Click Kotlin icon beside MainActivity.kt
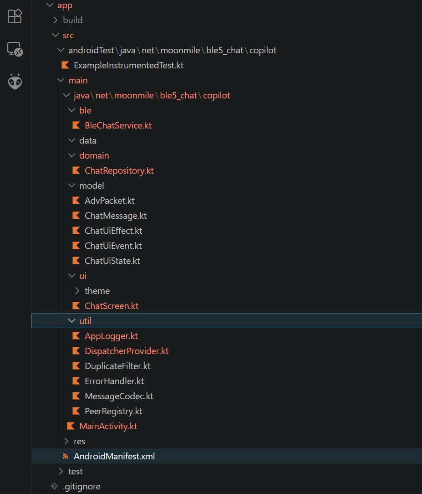 (x=71, y=426)
